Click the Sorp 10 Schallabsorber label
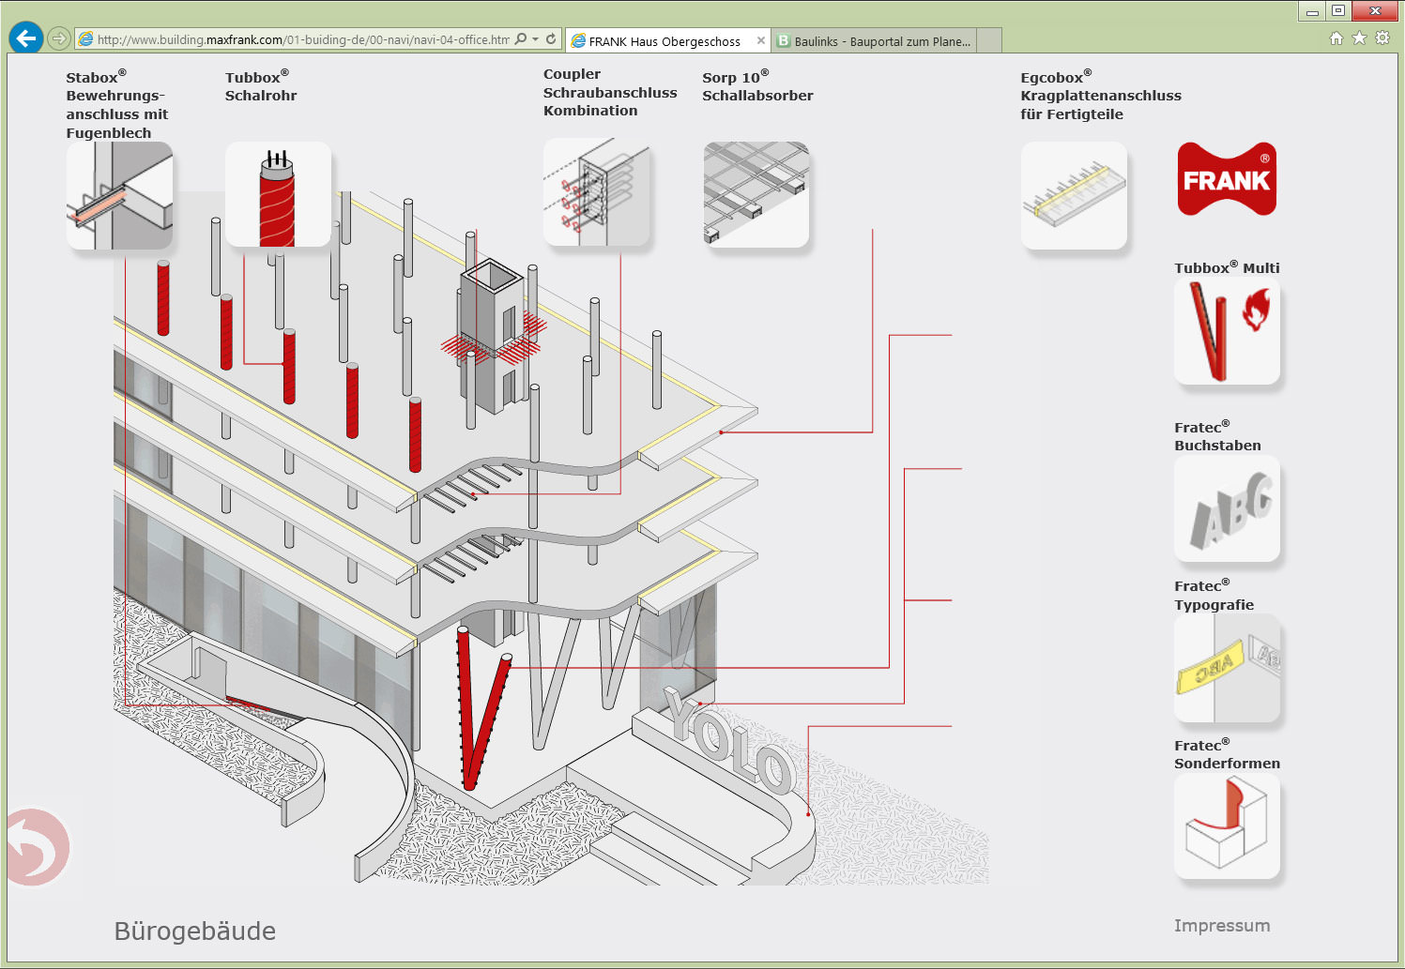This screenshot has width=1405, height=969. click(757, 86)
